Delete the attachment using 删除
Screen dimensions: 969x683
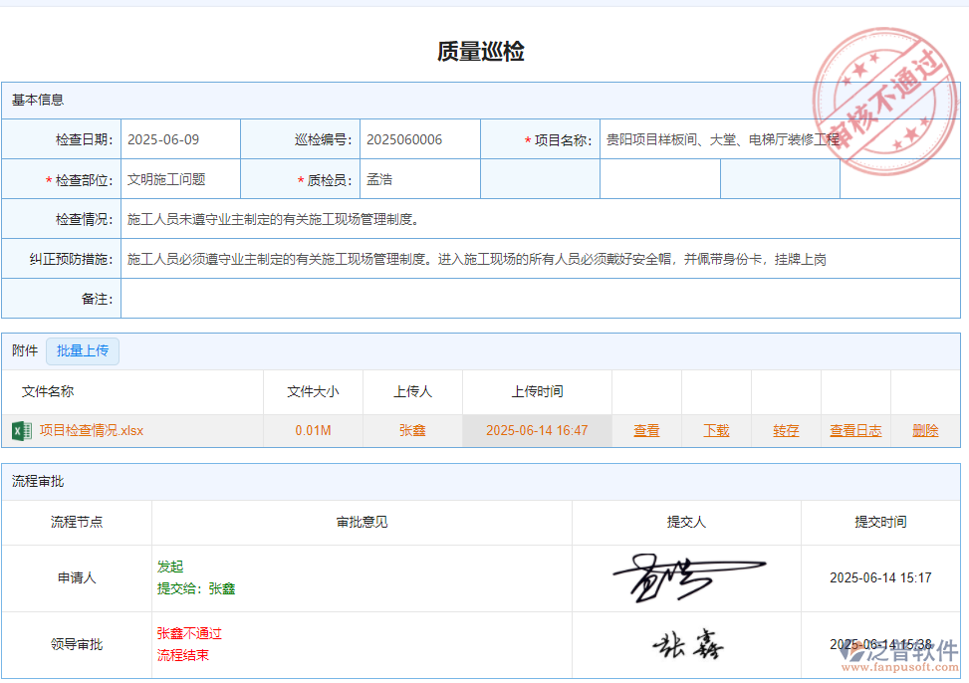(x=924, y=430)
